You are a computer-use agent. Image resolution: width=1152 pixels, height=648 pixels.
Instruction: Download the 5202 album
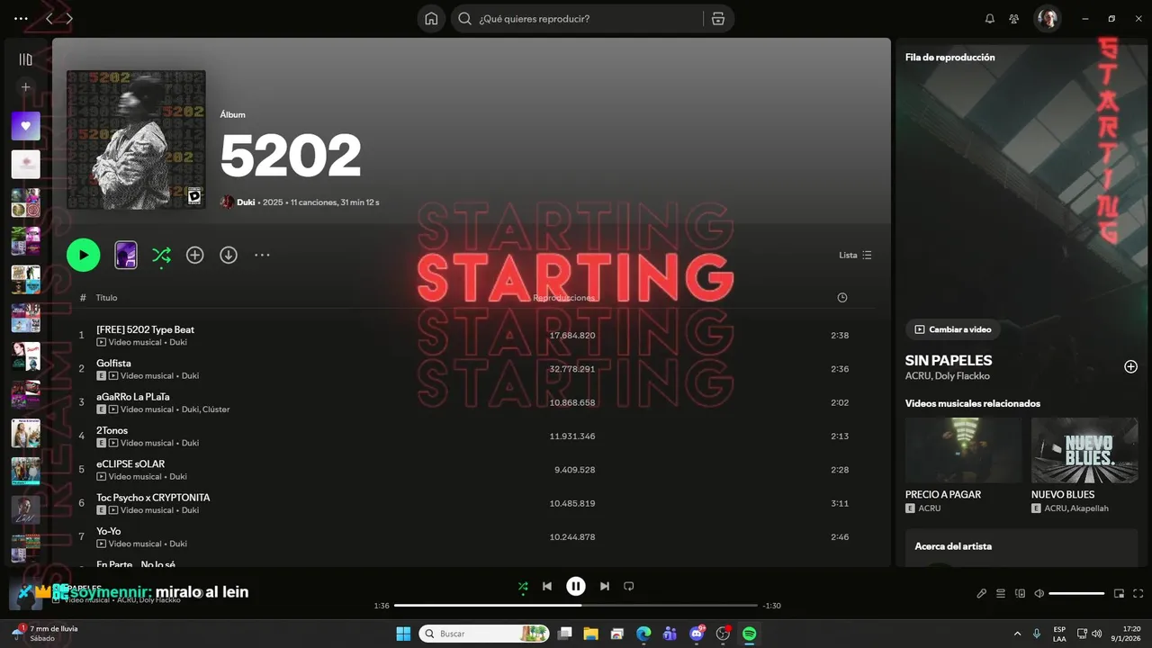point(229,256)
